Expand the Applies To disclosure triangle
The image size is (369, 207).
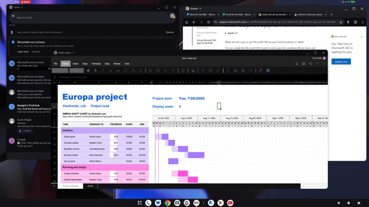pyautogui.click(x=225, y=33)
